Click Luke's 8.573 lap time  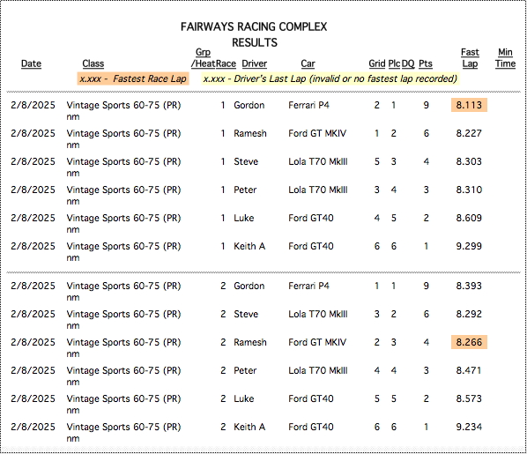click(469, 398)
